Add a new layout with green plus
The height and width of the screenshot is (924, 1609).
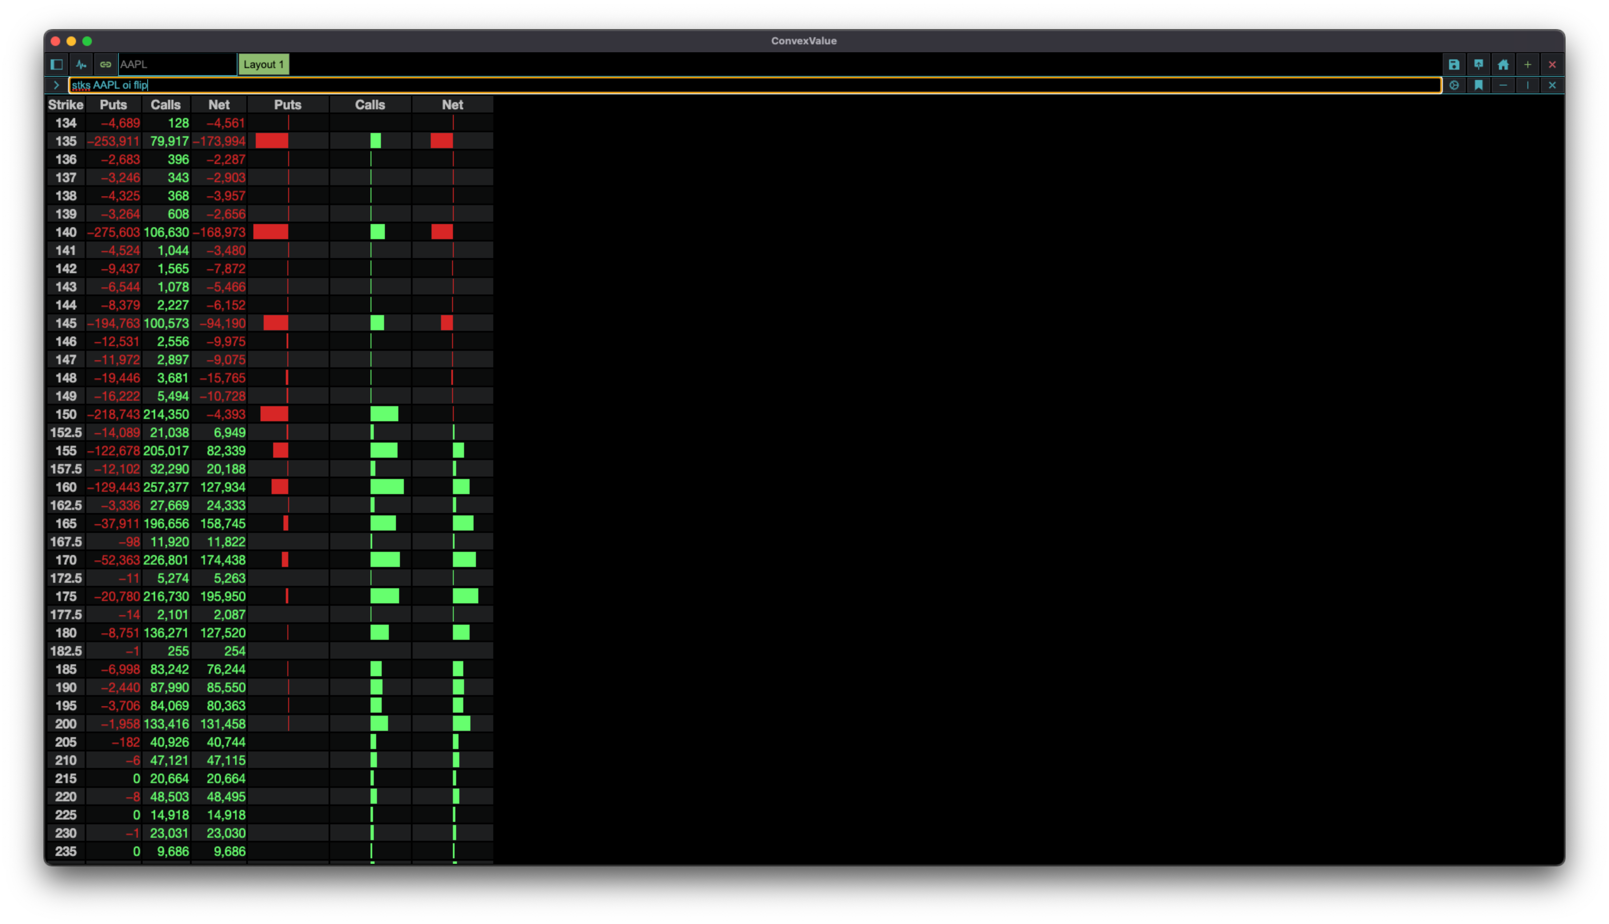pyautogui.click(x=1528, y=64)
